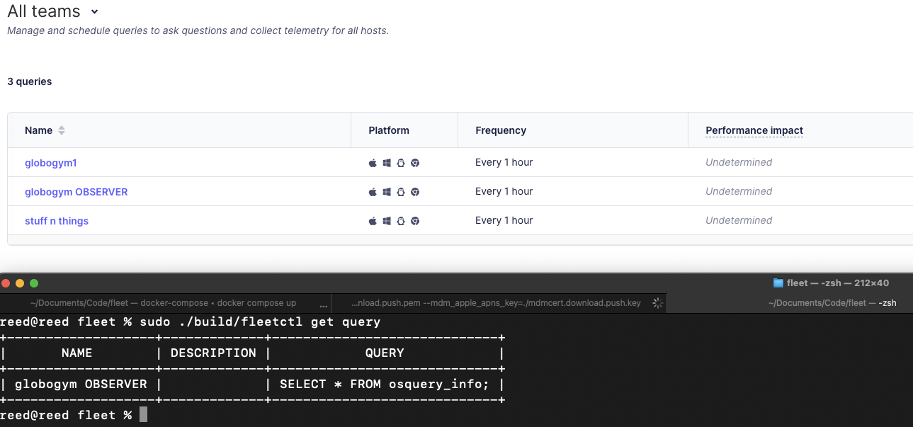Click the Platform column header
913x427 pixels.
pyautogui.click(x=389, y=130)
